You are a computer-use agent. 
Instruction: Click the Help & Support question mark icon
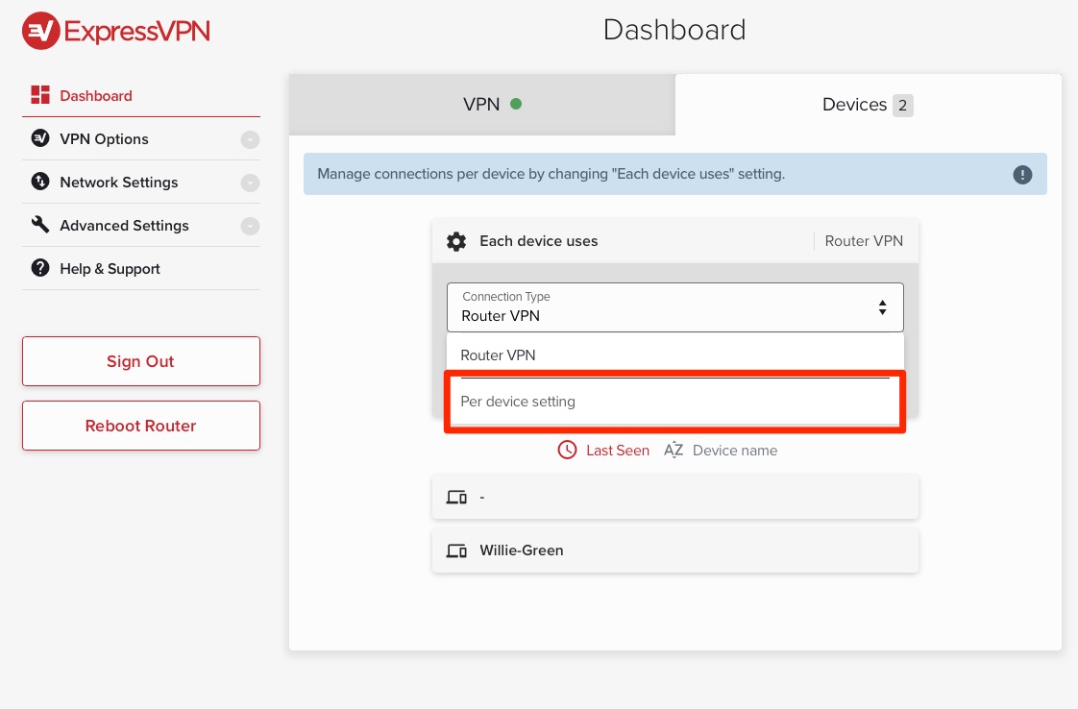click(39, 268)
